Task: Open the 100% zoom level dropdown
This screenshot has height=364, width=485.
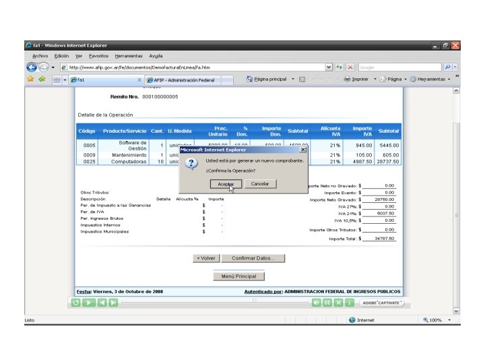Action: pos(449,320)
